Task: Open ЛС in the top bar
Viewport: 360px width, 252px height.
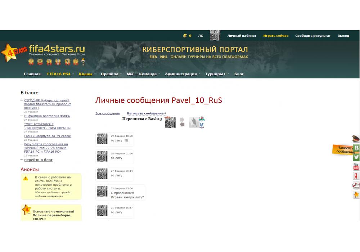Action: click(201, 36)
